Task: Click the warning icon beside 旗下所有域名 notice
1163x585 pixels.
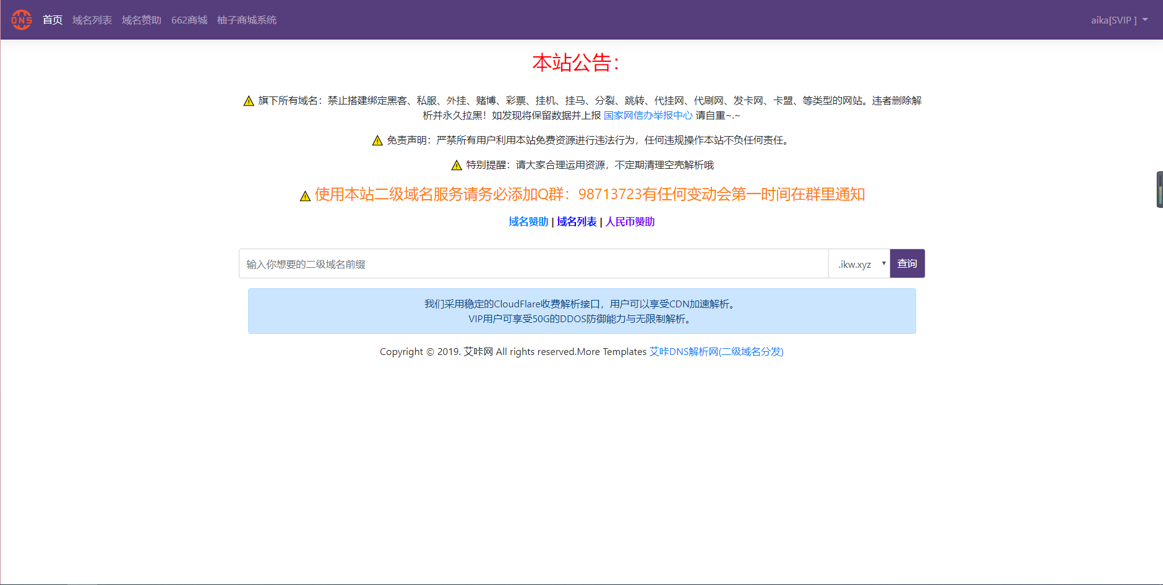Action: (248, 100)
